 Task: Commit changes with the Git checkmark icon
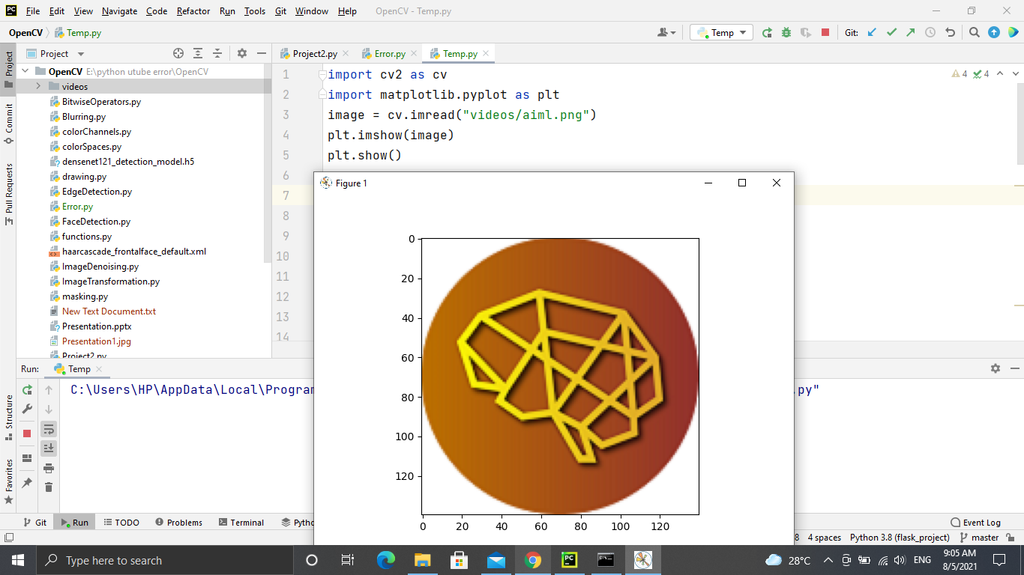tap(892, 32)
